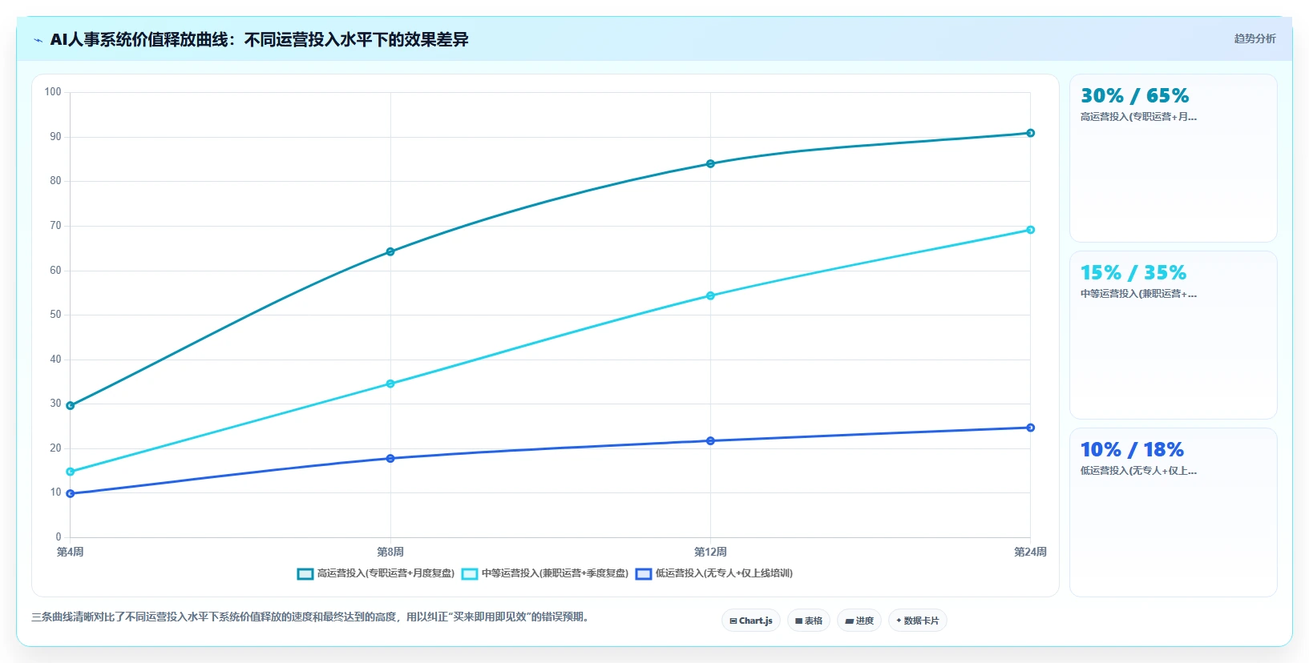
Task: Hide the 中等运营投入(兼职运营+季度复盘) series label
Action: coord(555,573)
